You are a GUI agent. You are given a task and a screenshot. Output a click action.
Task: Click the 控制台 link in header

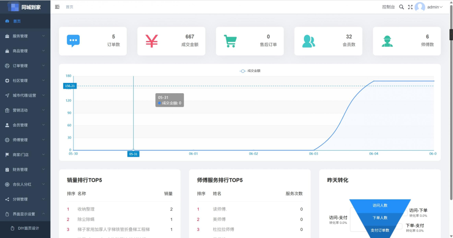tap(388, 7)
